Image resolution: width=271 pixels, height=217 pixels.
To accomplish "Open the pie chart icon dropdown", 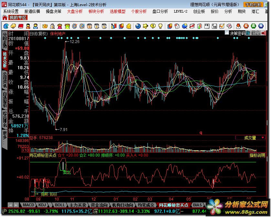I will pos(185,26).
